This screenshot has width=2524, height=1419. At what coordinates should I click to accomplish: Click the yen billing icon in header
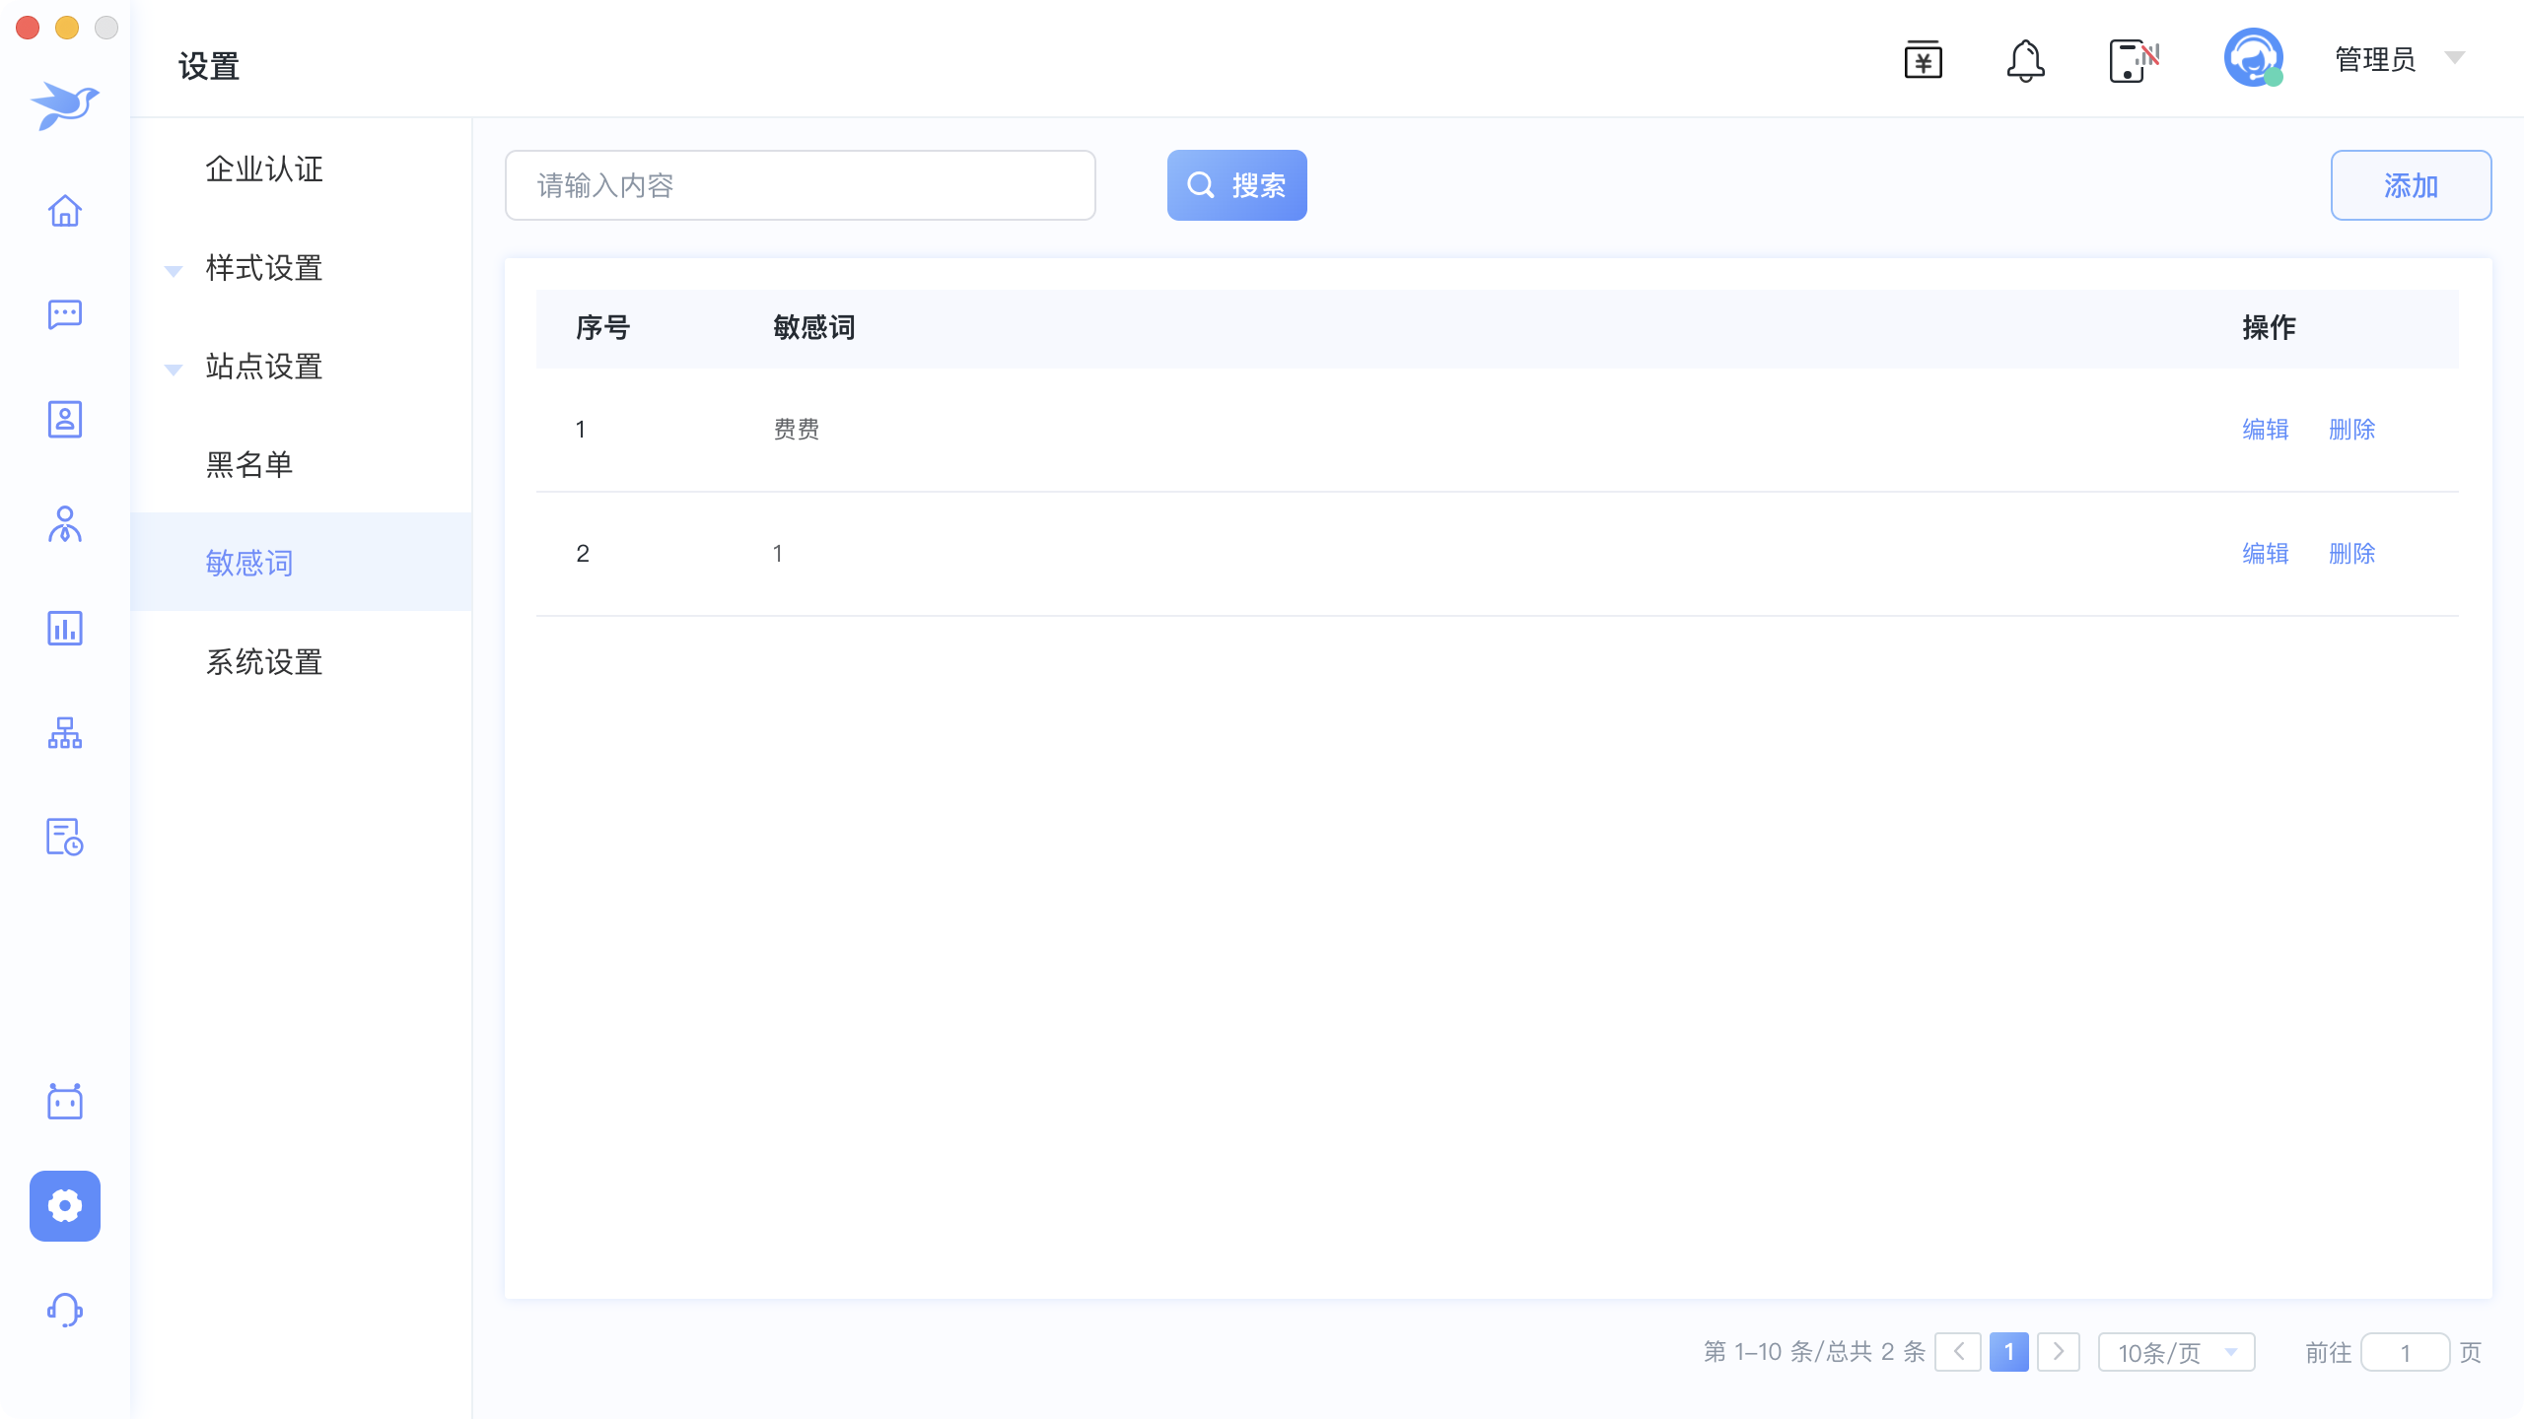coord(1923,61)
